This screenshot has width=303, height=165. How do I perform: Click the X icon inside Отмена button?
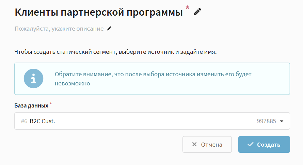[194, 144]
